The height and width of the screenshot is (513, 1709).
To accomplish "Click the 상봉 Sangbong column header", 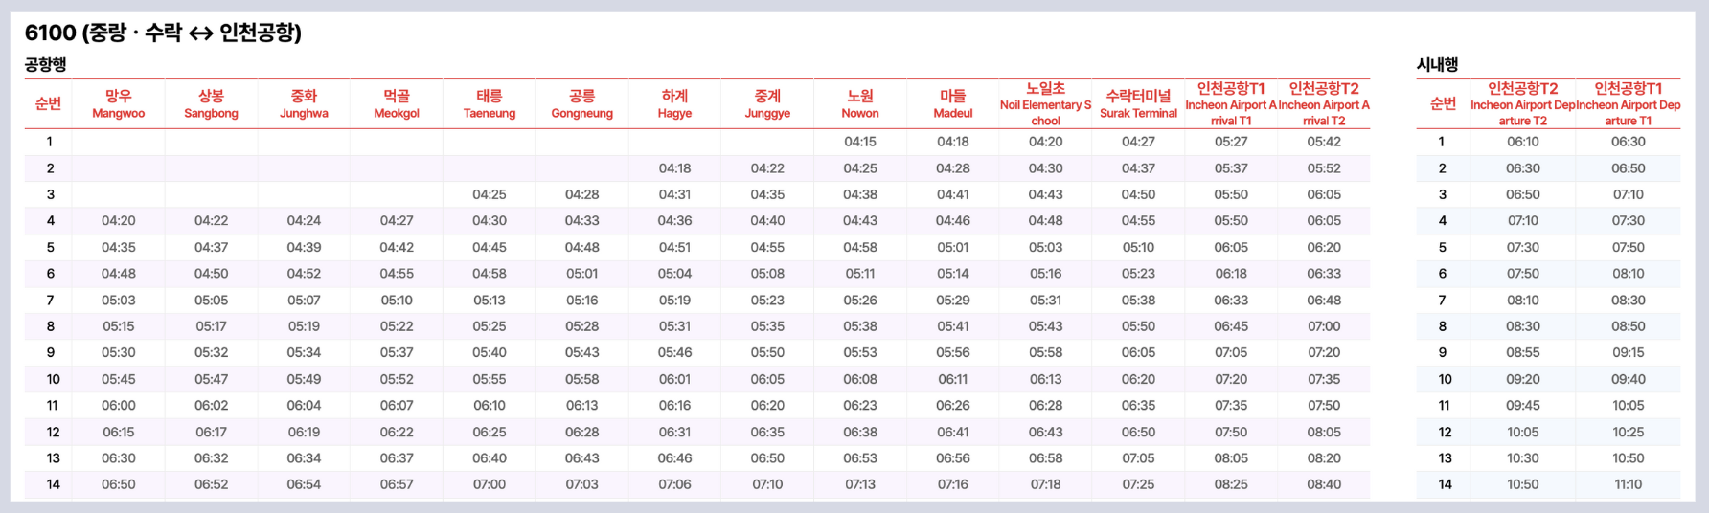I will click(x=211, y=103).
